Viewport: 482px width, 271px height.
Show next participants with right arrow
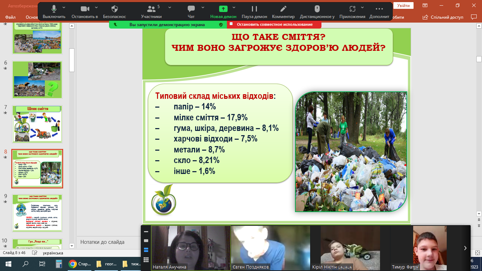click(465, 248)
